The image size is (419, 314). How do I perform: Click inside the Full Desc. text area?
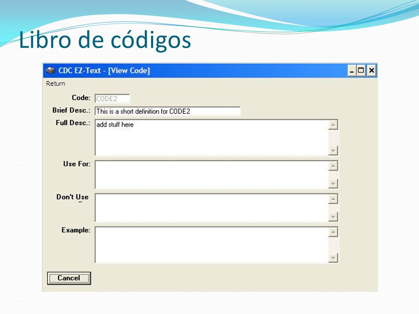[x=211, y=137]
